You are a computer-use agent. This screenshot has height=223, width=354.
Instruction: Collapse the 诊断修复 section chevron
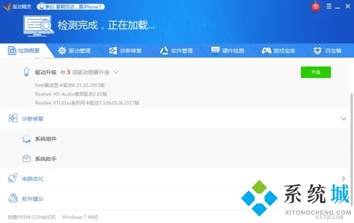click(343, 119)
